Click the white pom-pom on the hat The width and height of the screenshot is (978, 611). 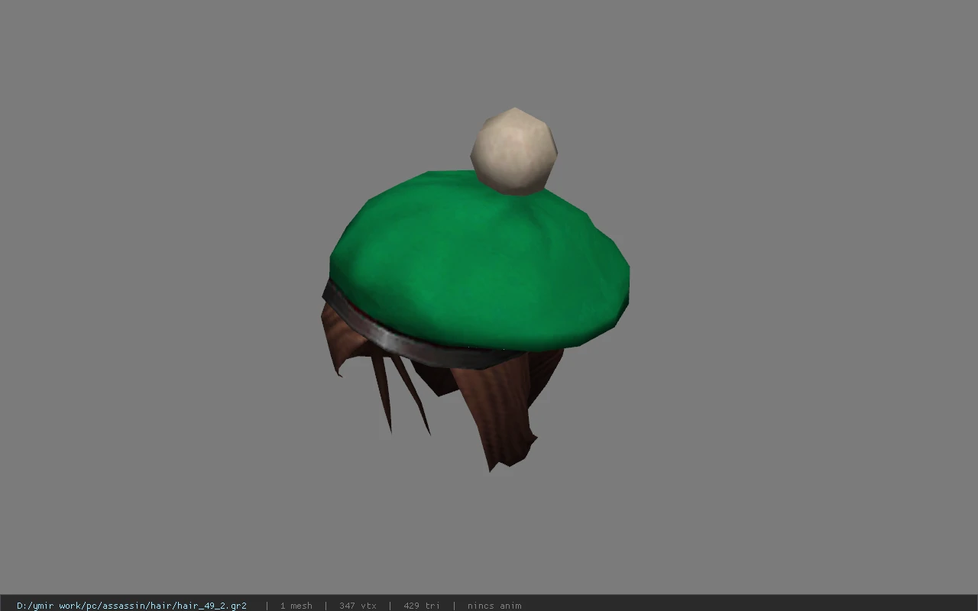(513, 150)
